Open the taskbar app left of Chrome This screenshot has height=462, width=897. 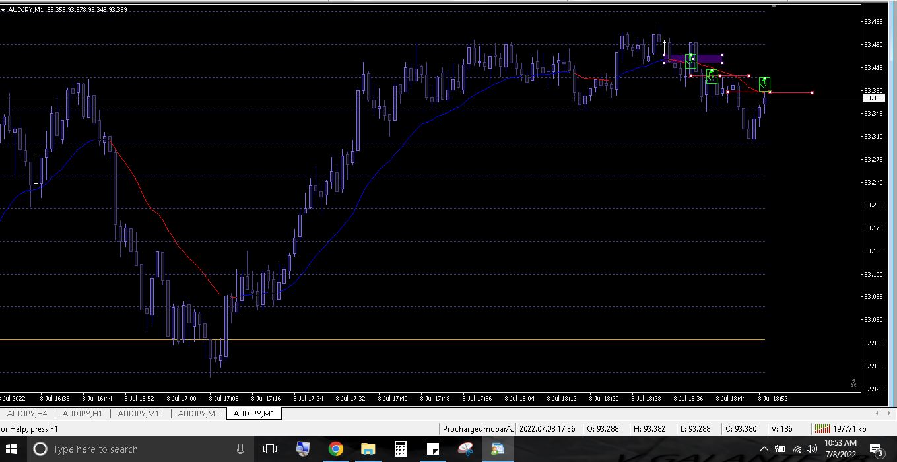click(303, 449)
